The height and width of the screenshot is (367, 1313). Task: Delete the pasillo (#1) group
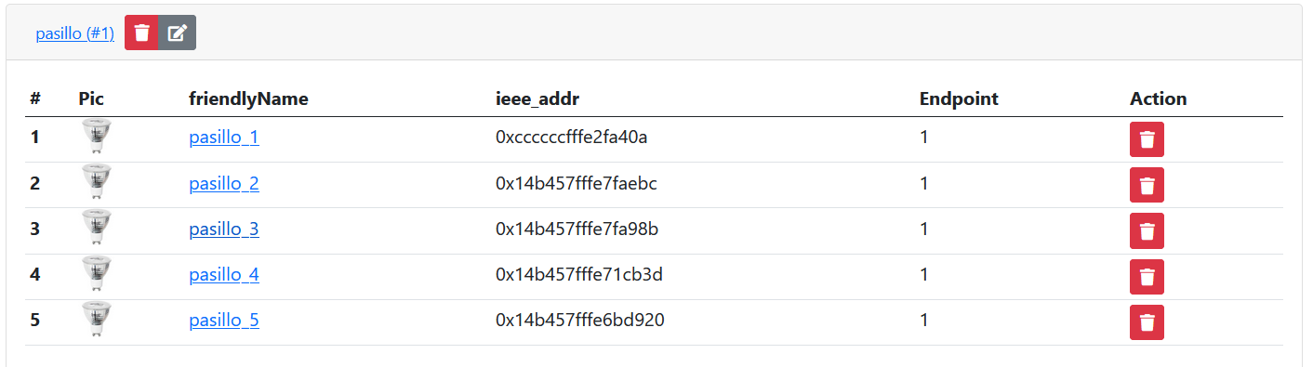141,33
